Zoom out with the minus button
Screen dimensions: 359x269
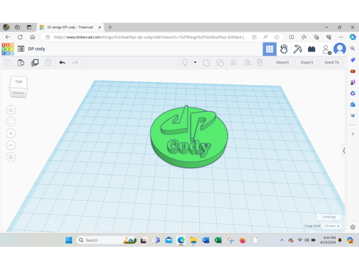pos(11,145)
